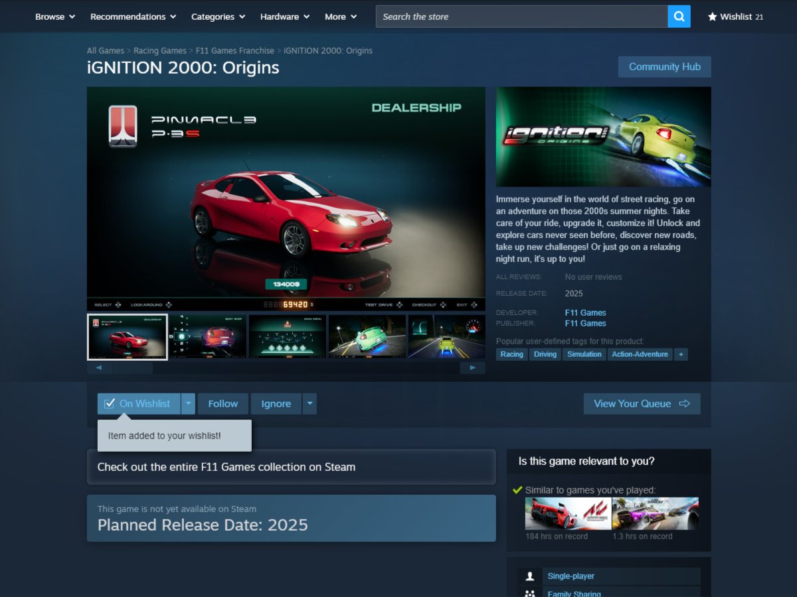
Task: Click the search magnifier button
Action: (679, 17)
